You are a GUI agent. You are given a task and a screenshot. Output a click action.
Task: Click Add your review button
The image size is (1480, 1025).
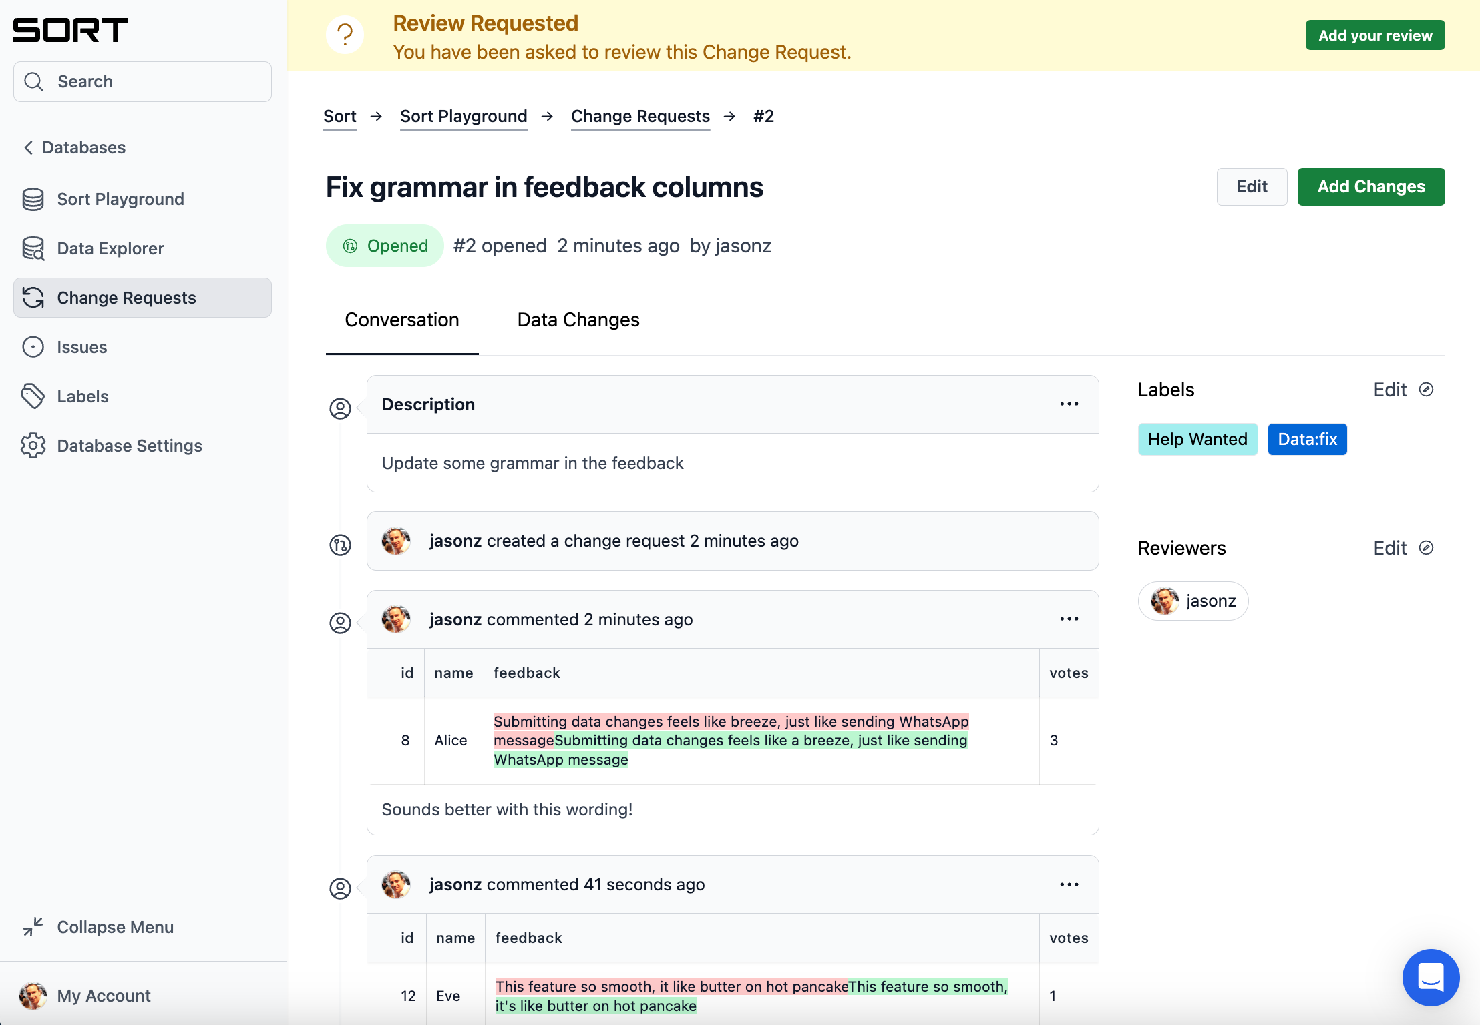coord(1375,35)
